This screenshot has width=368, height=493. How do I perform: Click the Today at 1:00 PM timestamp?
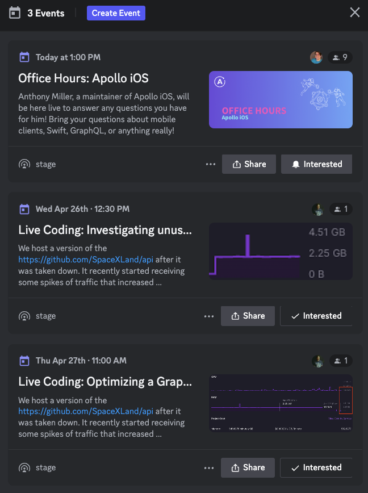click(x=68, y=57)
